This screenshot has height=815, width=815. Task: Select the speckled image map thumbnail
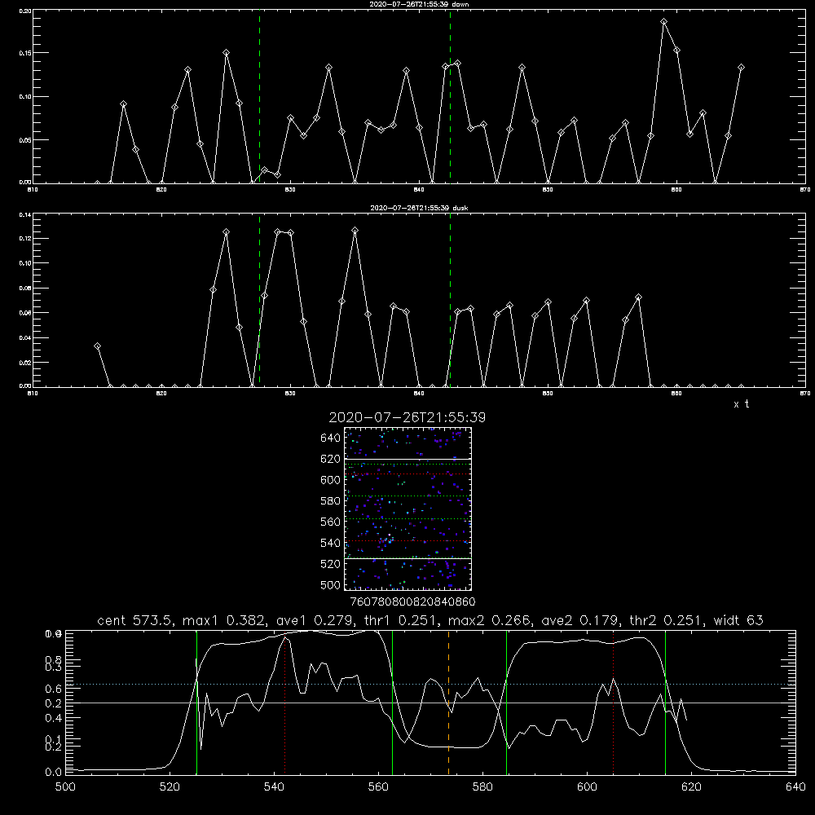(x=407, y=509)
